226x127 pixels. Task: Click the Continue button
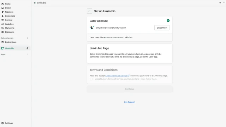tap(130, 89)
